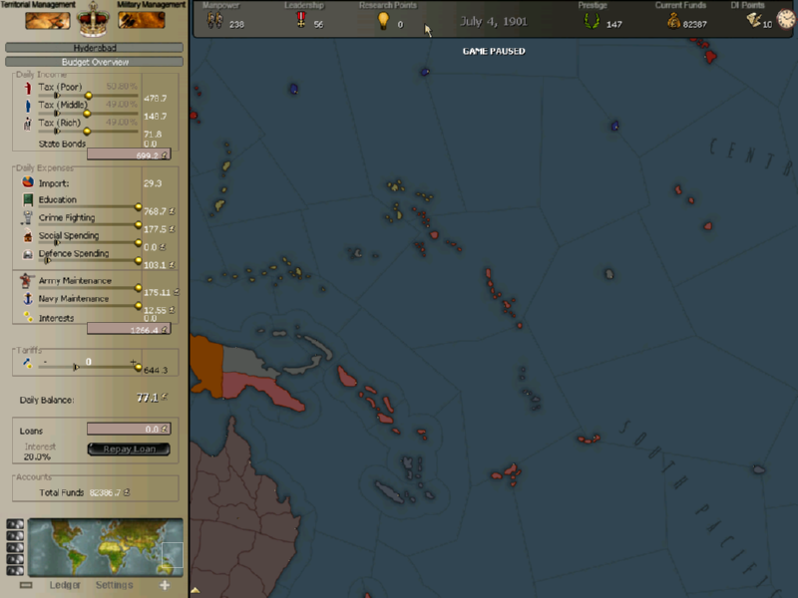Increase tariffs with the plus sign
The height and width of the screenshot is (598, 798).
pos(133,362)
